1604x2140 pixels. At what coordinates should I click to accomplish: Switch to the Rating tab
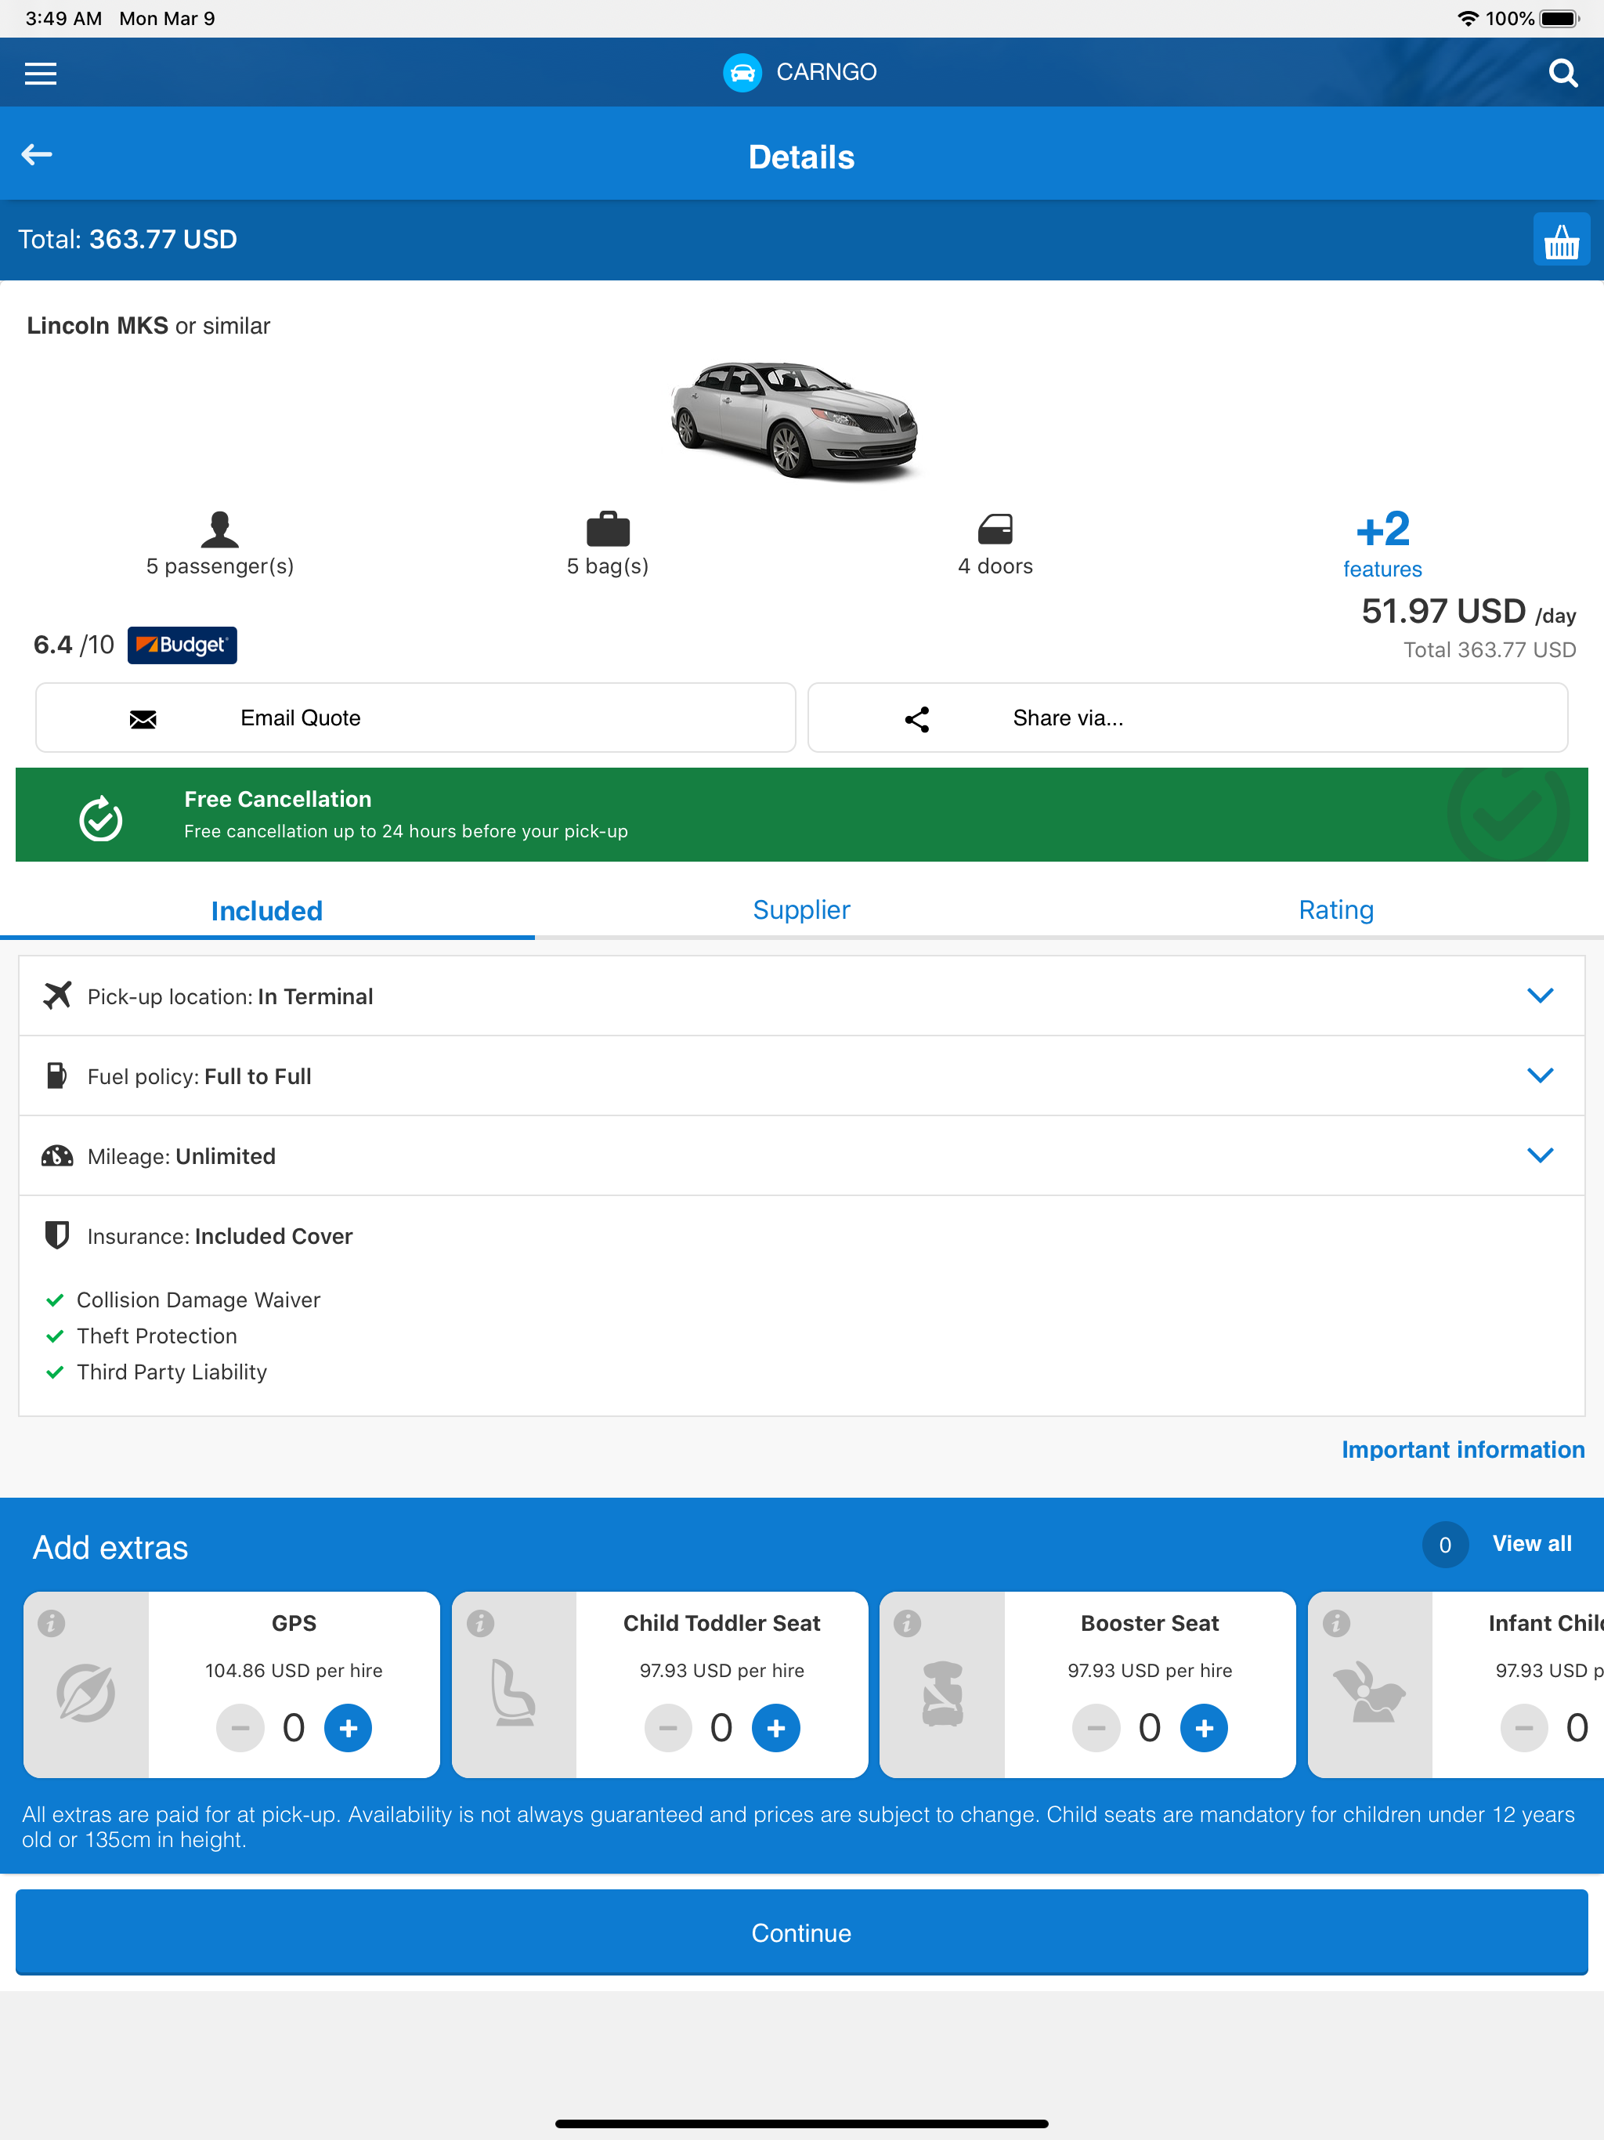coord(1335,910)
